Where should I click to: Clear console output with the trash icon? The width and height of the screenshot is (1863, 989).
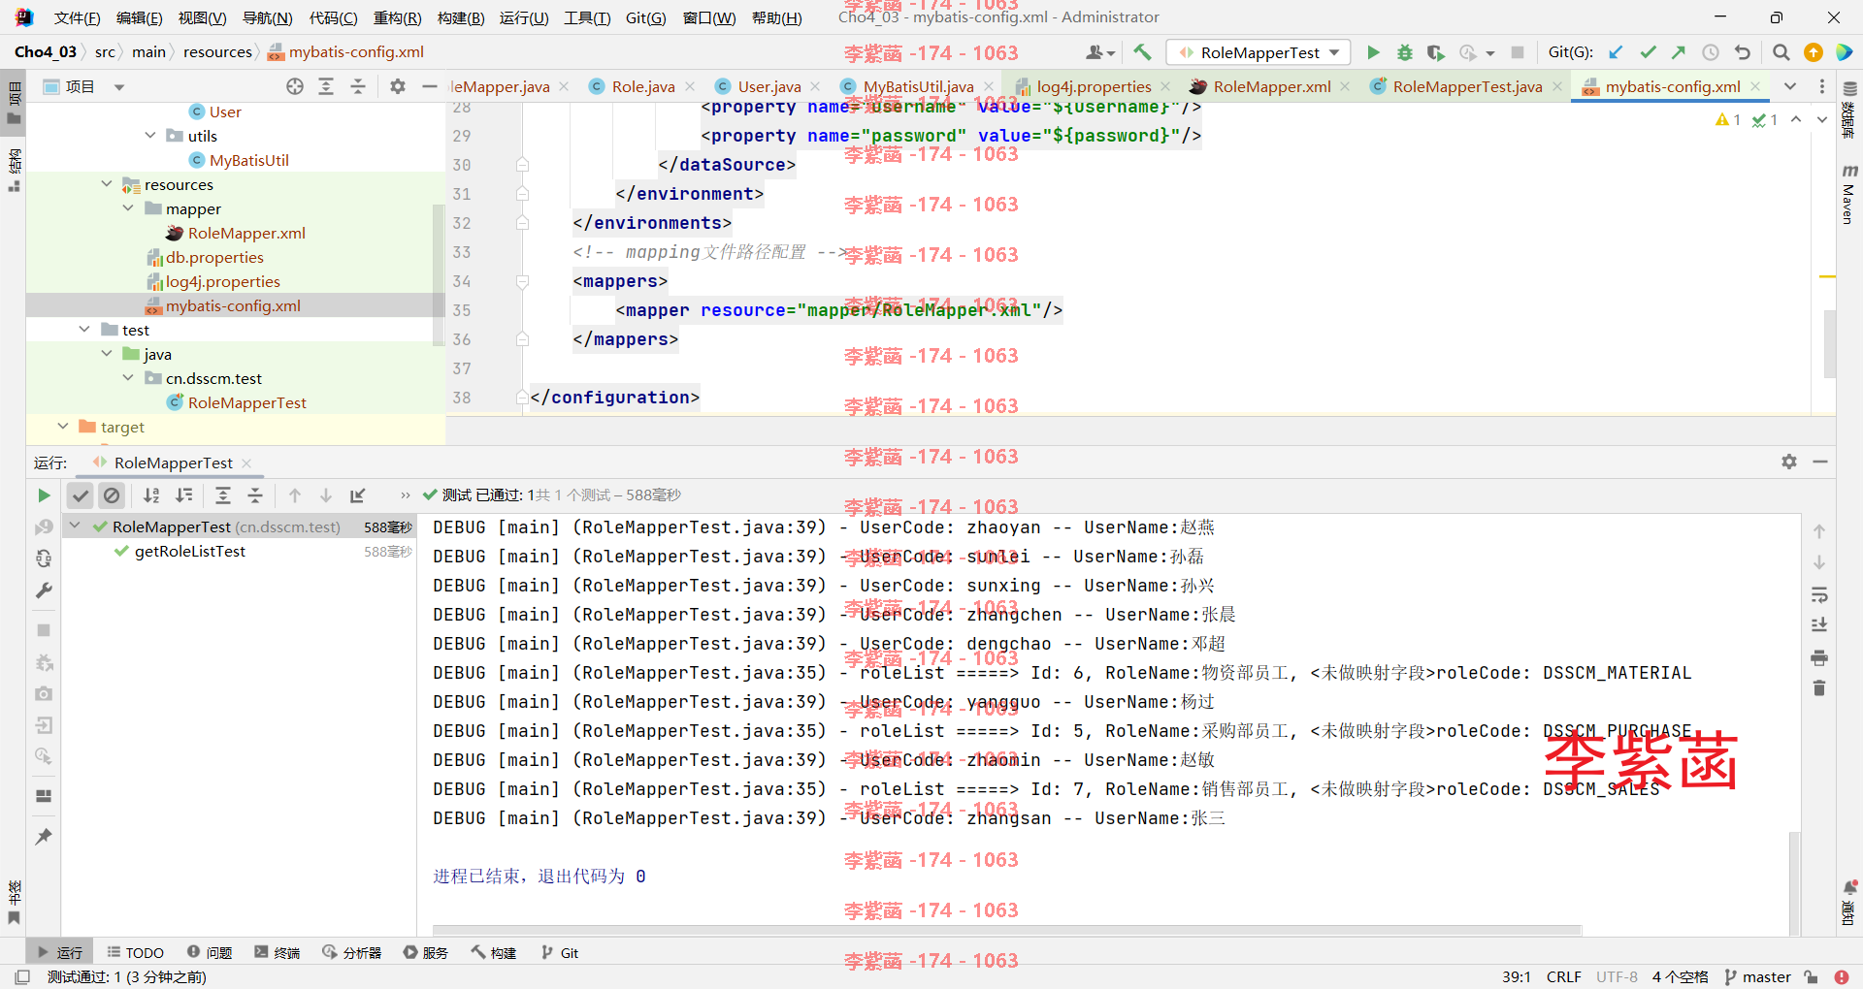pos(1819,688)
